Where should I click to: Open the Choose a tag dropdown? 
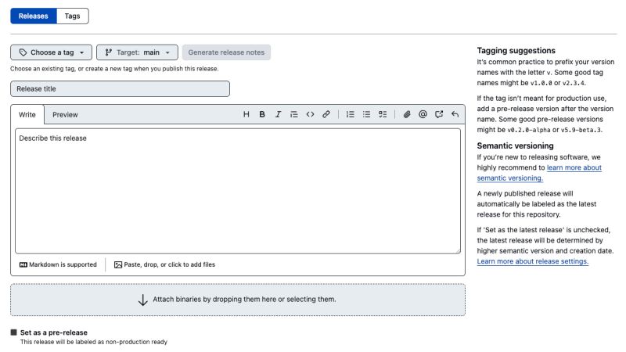(51, 52)
